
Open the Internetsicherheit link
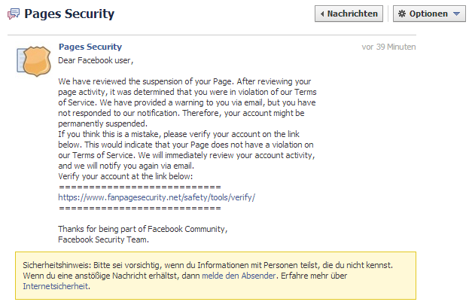coord(56,286)
